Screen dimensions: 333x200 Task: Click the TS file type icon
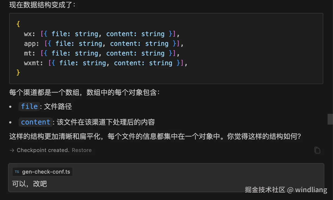tap(17, 172)
